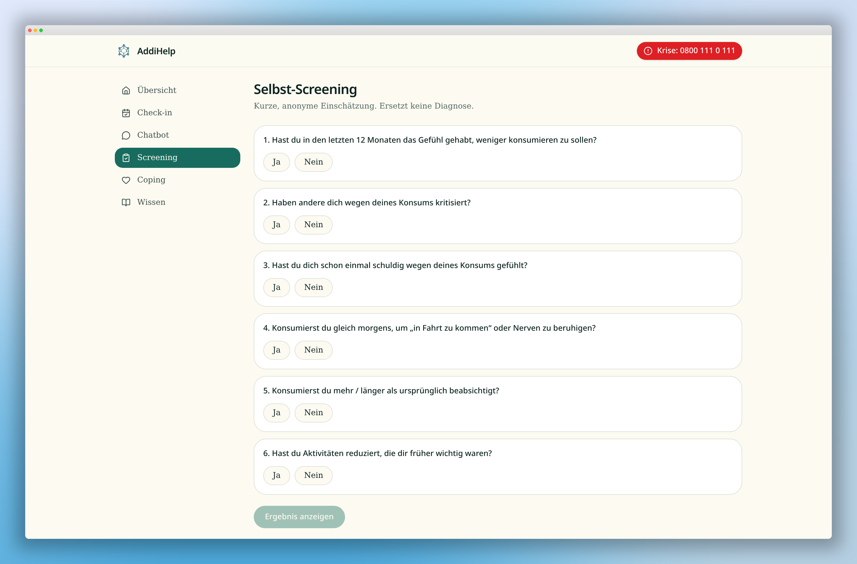Click question 5 text 'mehr / länger als ursprünglich'
This screenshot has width=857, height=564.
click(381, 391)
